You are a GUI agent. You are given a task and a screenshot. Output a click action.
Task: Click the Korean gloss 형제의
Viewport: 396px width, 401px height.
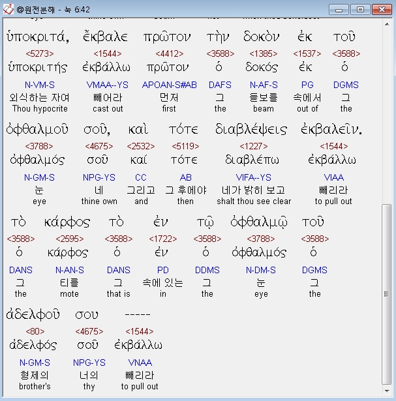point(35,376)
